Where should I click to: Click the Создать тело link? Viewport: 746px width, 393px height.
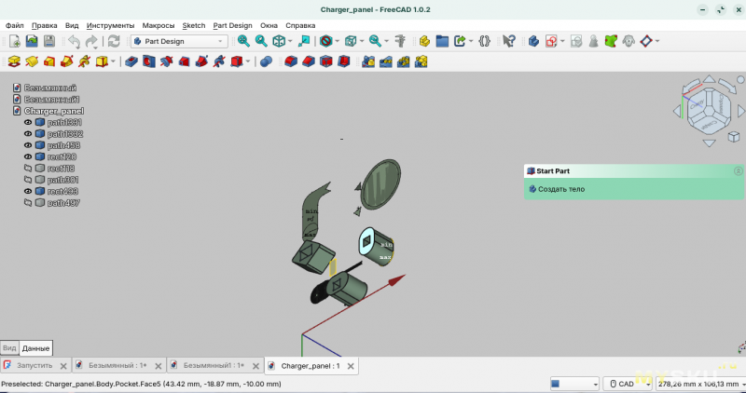560,188
